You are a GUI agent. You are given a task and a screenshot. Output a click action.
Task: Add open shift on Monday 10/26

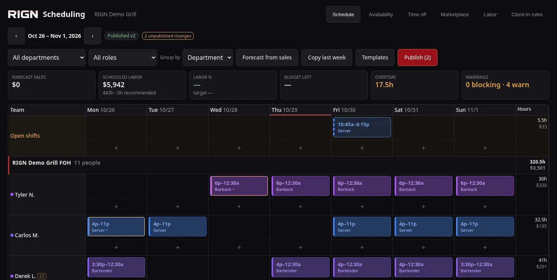[116, 148]
